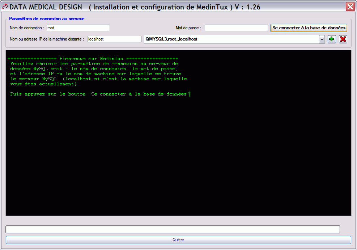Image resolution: width=357 pixels, height=250 pixels.
Task: Focus the 'Nom de connexion' field containing root
Action: pos(78,28)
